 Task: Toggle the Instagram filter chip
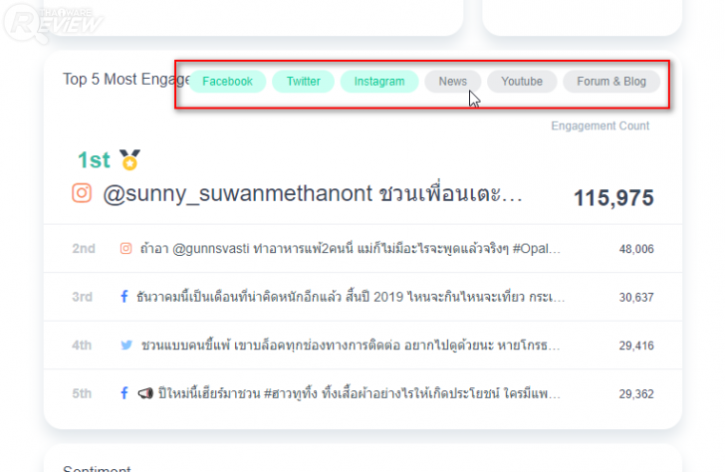pos(379,82)
